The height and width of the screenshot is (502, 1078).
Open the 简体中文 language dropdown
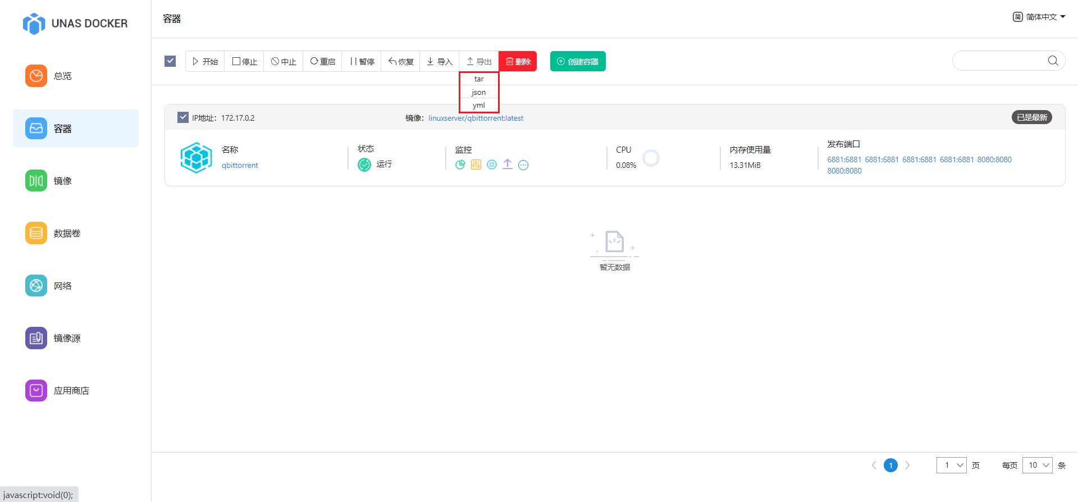tap(1039, 17)
